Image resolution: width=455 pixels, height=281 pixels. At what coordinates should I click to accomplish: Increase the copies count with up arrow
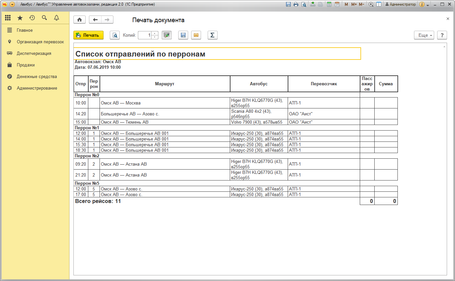pos(155,33)
